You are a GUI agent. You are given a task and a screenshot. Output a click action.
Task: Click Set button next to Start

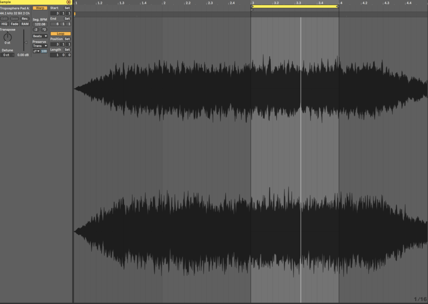67,8
